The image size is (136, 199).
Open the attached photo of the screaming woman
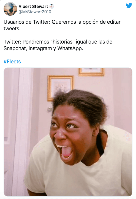coord(68,132)
